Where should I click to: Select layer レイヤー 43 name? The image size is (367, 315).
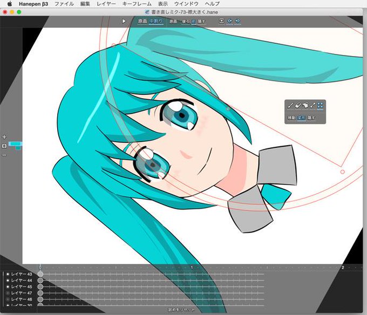click(x=22, y=274)
